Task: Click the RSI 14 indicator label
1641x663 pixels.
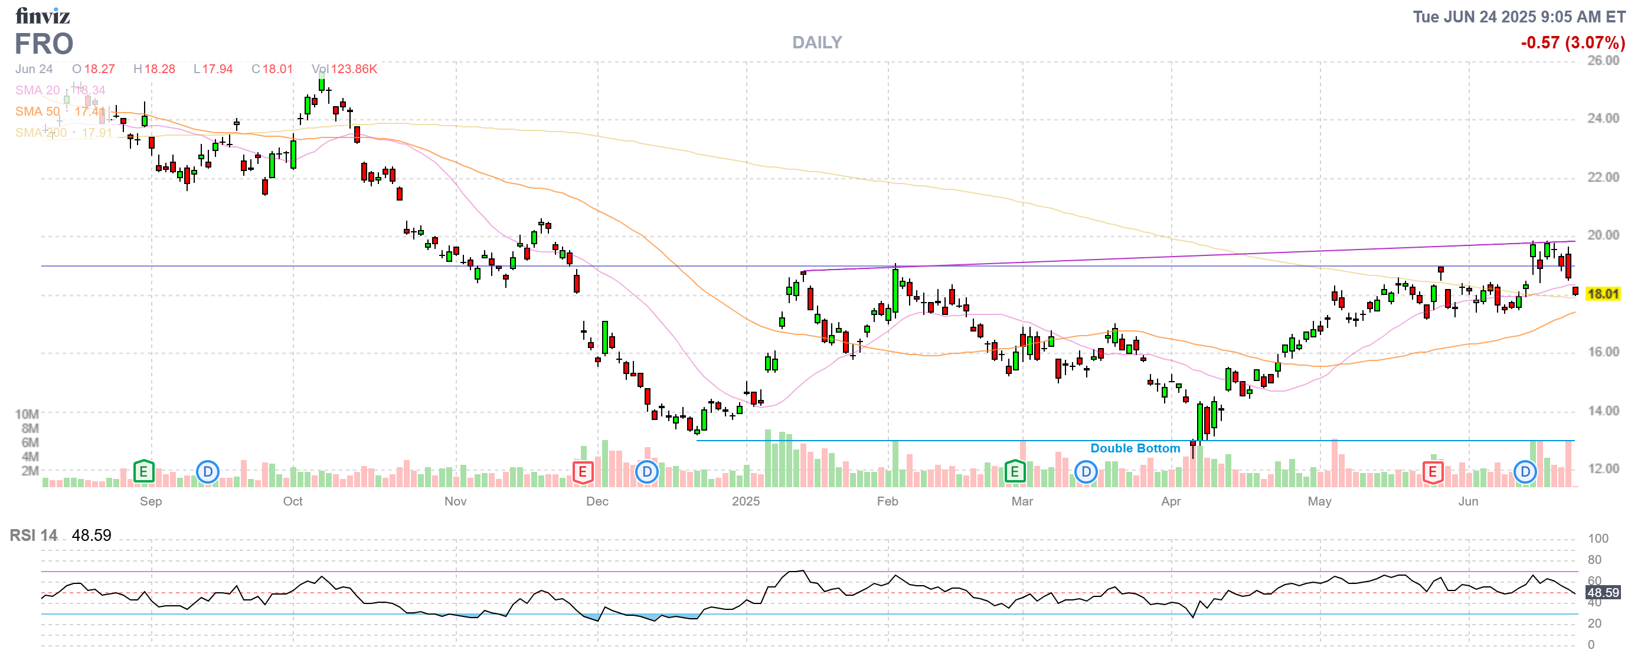Action: 33,536
